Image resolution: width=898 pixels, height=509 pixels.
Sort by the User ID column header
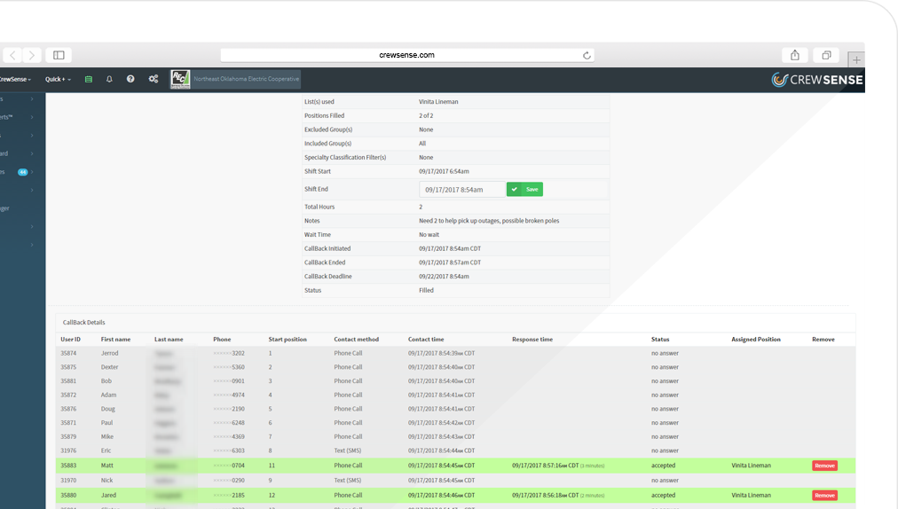point(70,340)
